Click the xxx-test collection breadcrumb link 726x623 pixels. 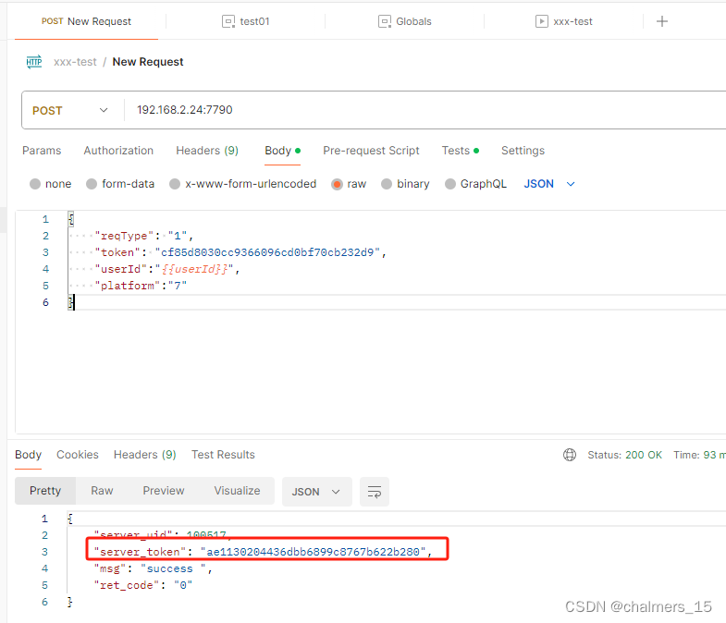coord(75,62)
